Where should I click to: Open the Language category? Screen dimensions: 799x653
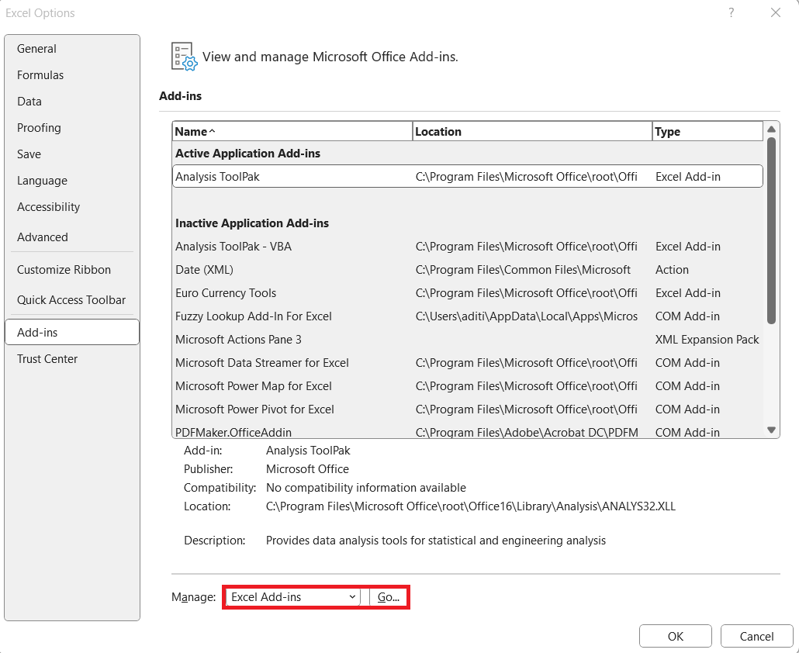pos(72,181)
